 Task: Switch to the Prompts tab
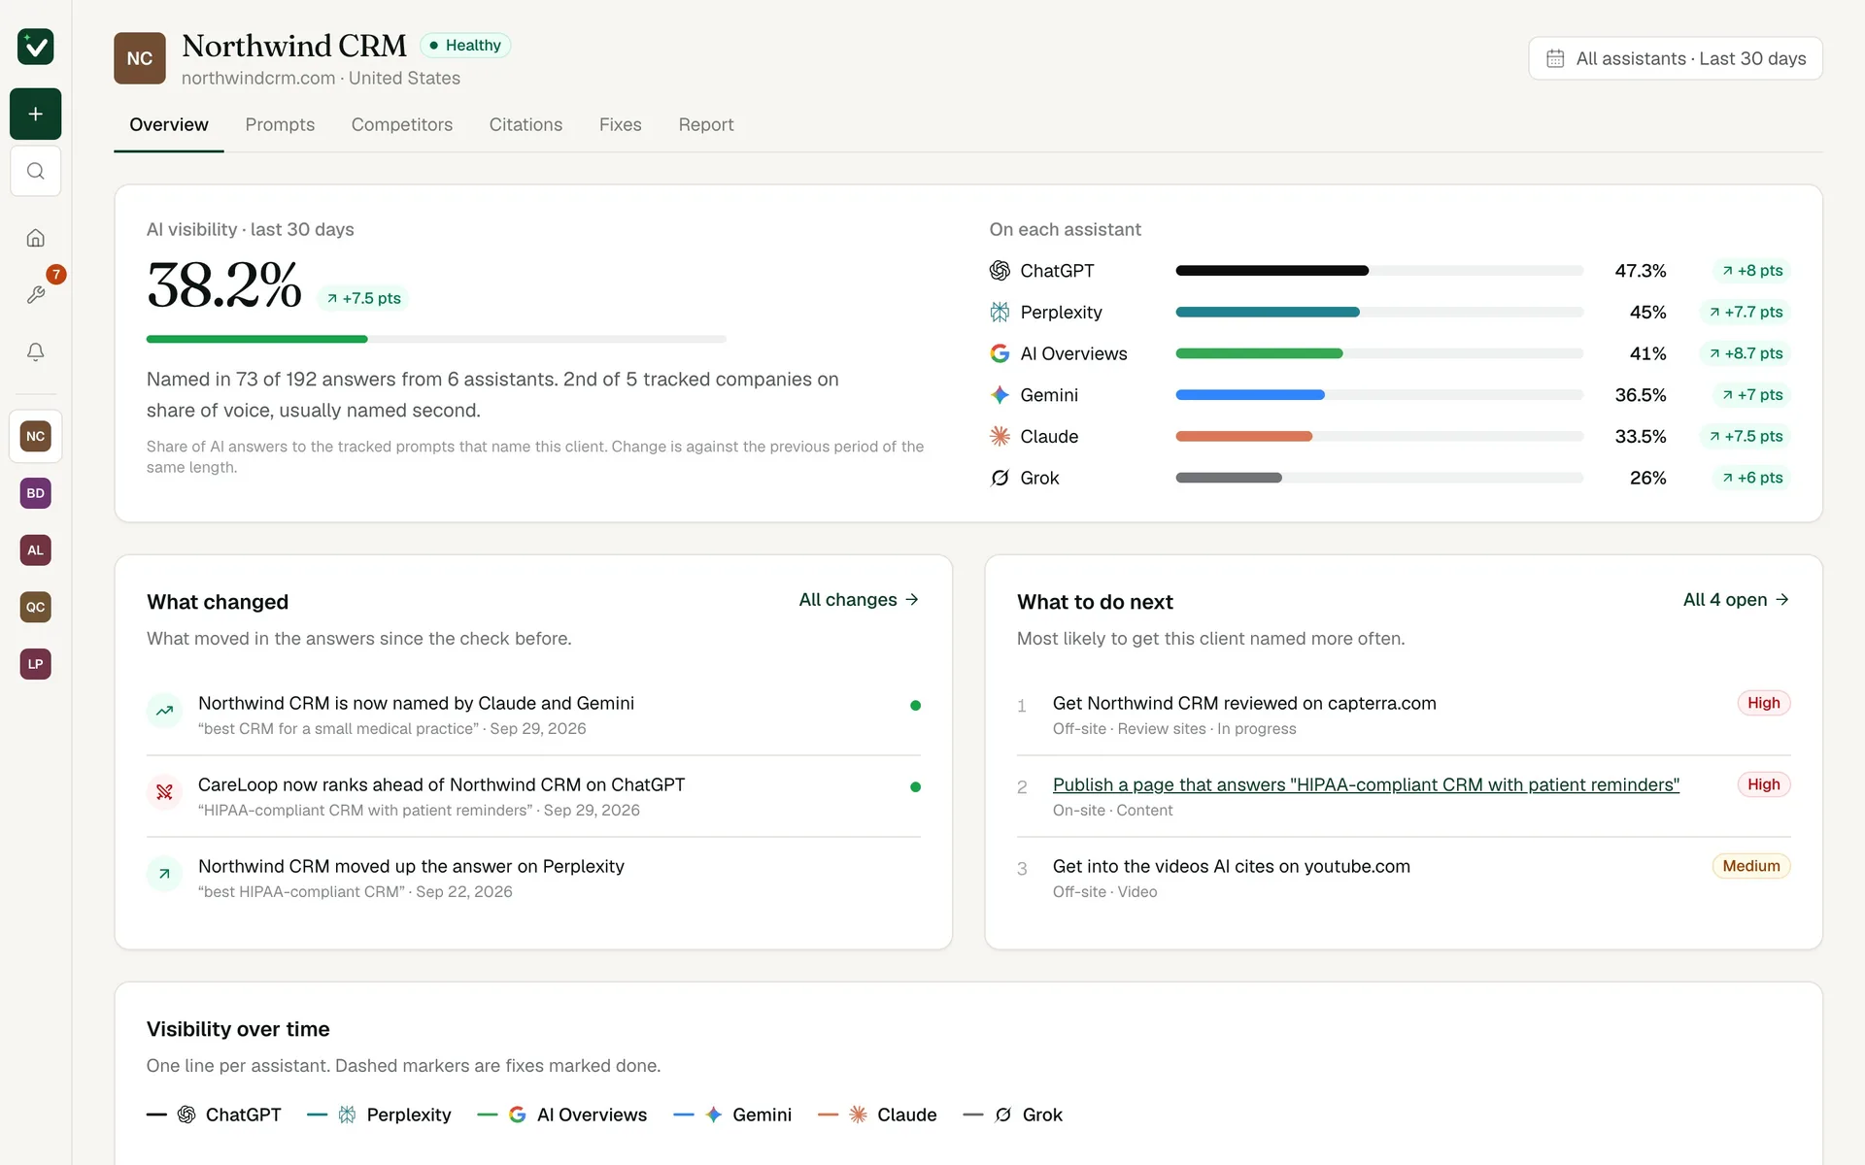(280, 124)
